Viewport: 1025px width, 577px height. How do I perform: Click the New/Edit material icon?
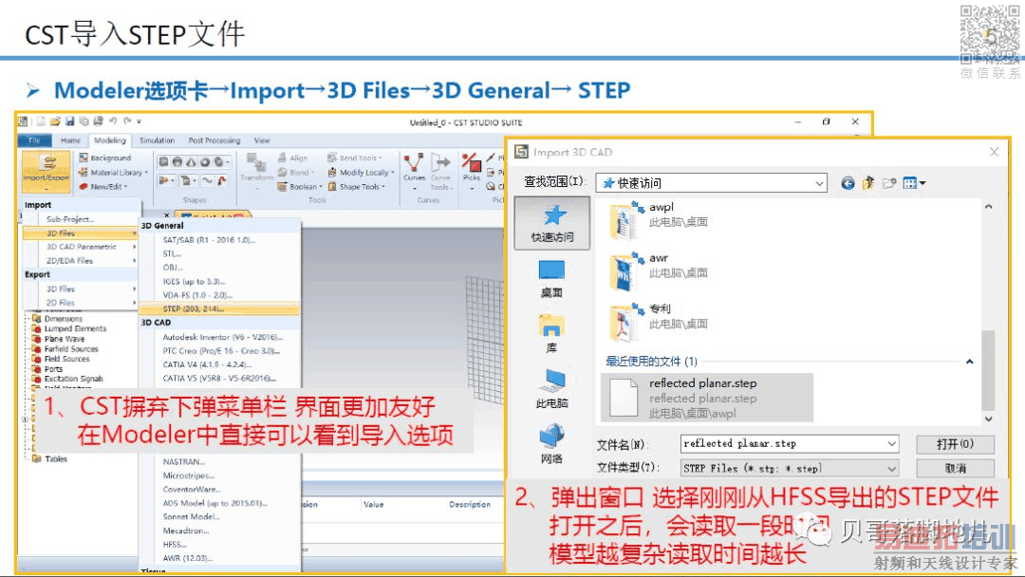[83, 186]
